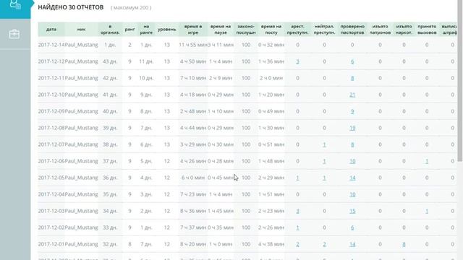The image size is (463, 260).
Task: Open passports link 15 for 2017-12-03
Action: coord(352,211)
